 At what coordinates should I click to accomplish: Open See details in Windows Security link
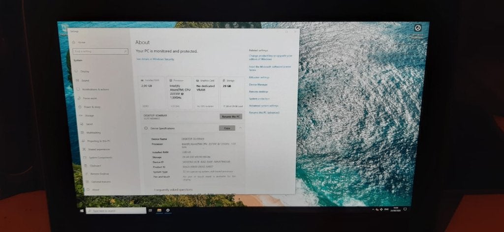coord(155,59)
